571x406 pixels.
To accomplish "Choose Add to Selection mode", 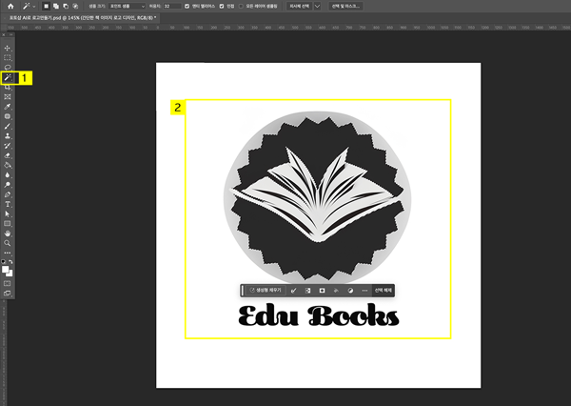I will pyautogui.click(x=56, y=7).
